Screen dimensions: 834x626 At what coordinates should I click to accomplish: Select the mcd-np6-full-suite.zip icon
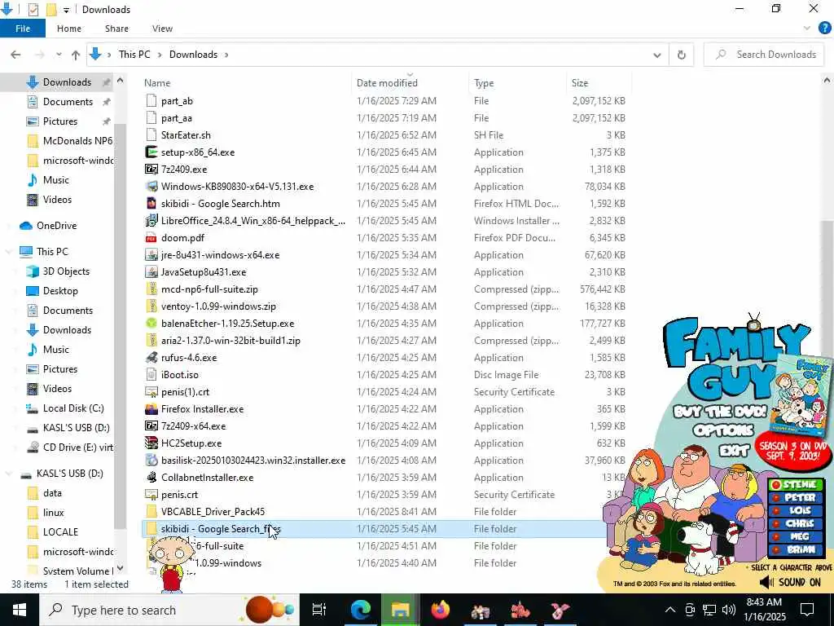coord(151,289)
